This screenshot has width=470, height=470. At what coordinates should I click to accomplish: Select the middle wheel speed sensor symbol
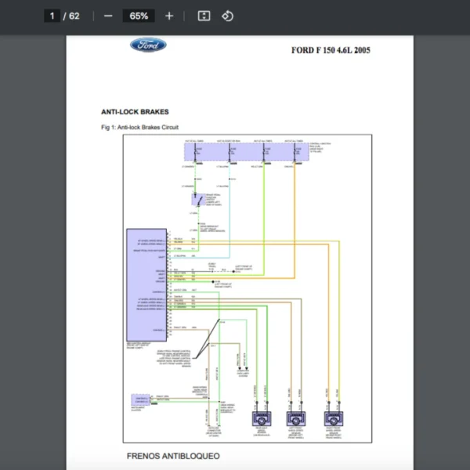click(x=297, y=420)
